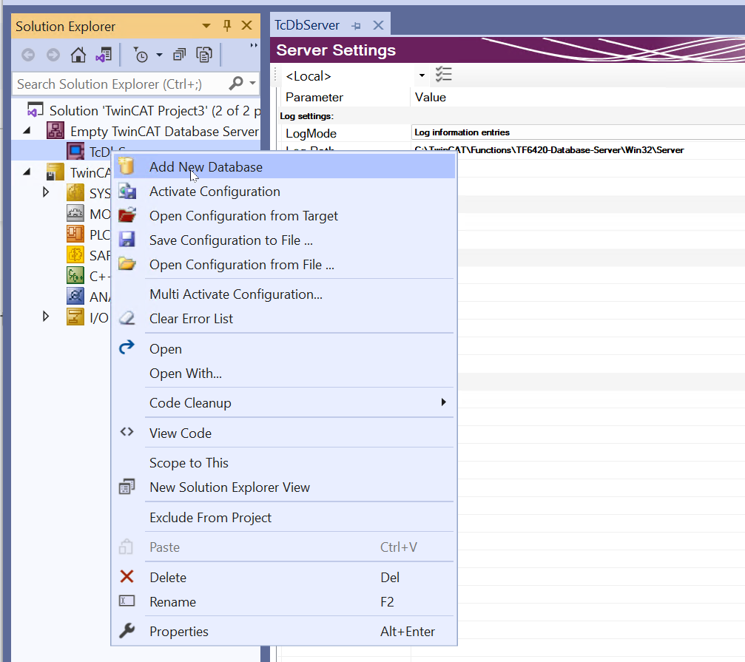Switch to the TcDbServer document tab
Viewport: 745px width, 662px height.
(x=307, y=25)
